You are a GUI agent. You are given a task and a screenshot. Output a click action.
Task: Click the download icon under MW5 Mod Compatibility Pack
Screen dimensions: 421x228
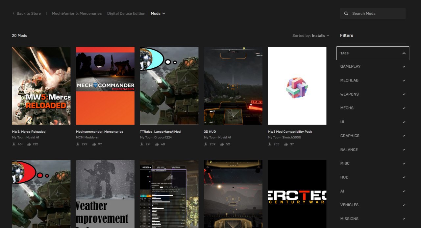pyautogui.click(x=269, y=144)
